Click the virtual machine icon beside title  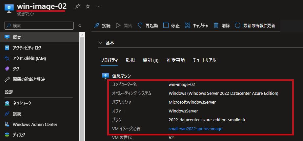9,9
